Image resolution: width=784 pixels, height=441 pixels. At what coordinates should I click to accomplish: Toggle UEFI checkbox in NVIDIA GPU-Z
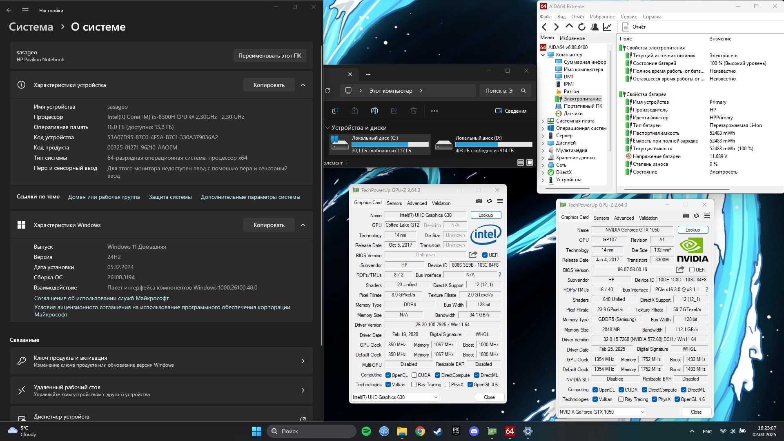(x=692, y=270)
